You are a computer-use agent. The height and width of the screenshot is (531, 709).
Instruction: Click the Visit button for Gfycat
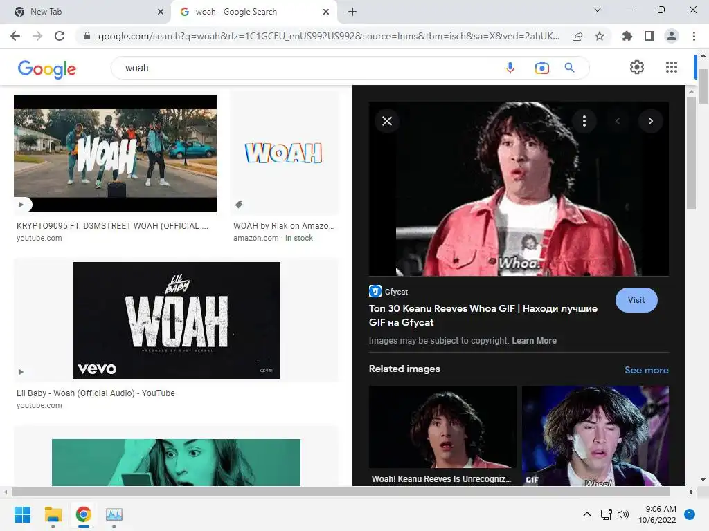[636, 300]
